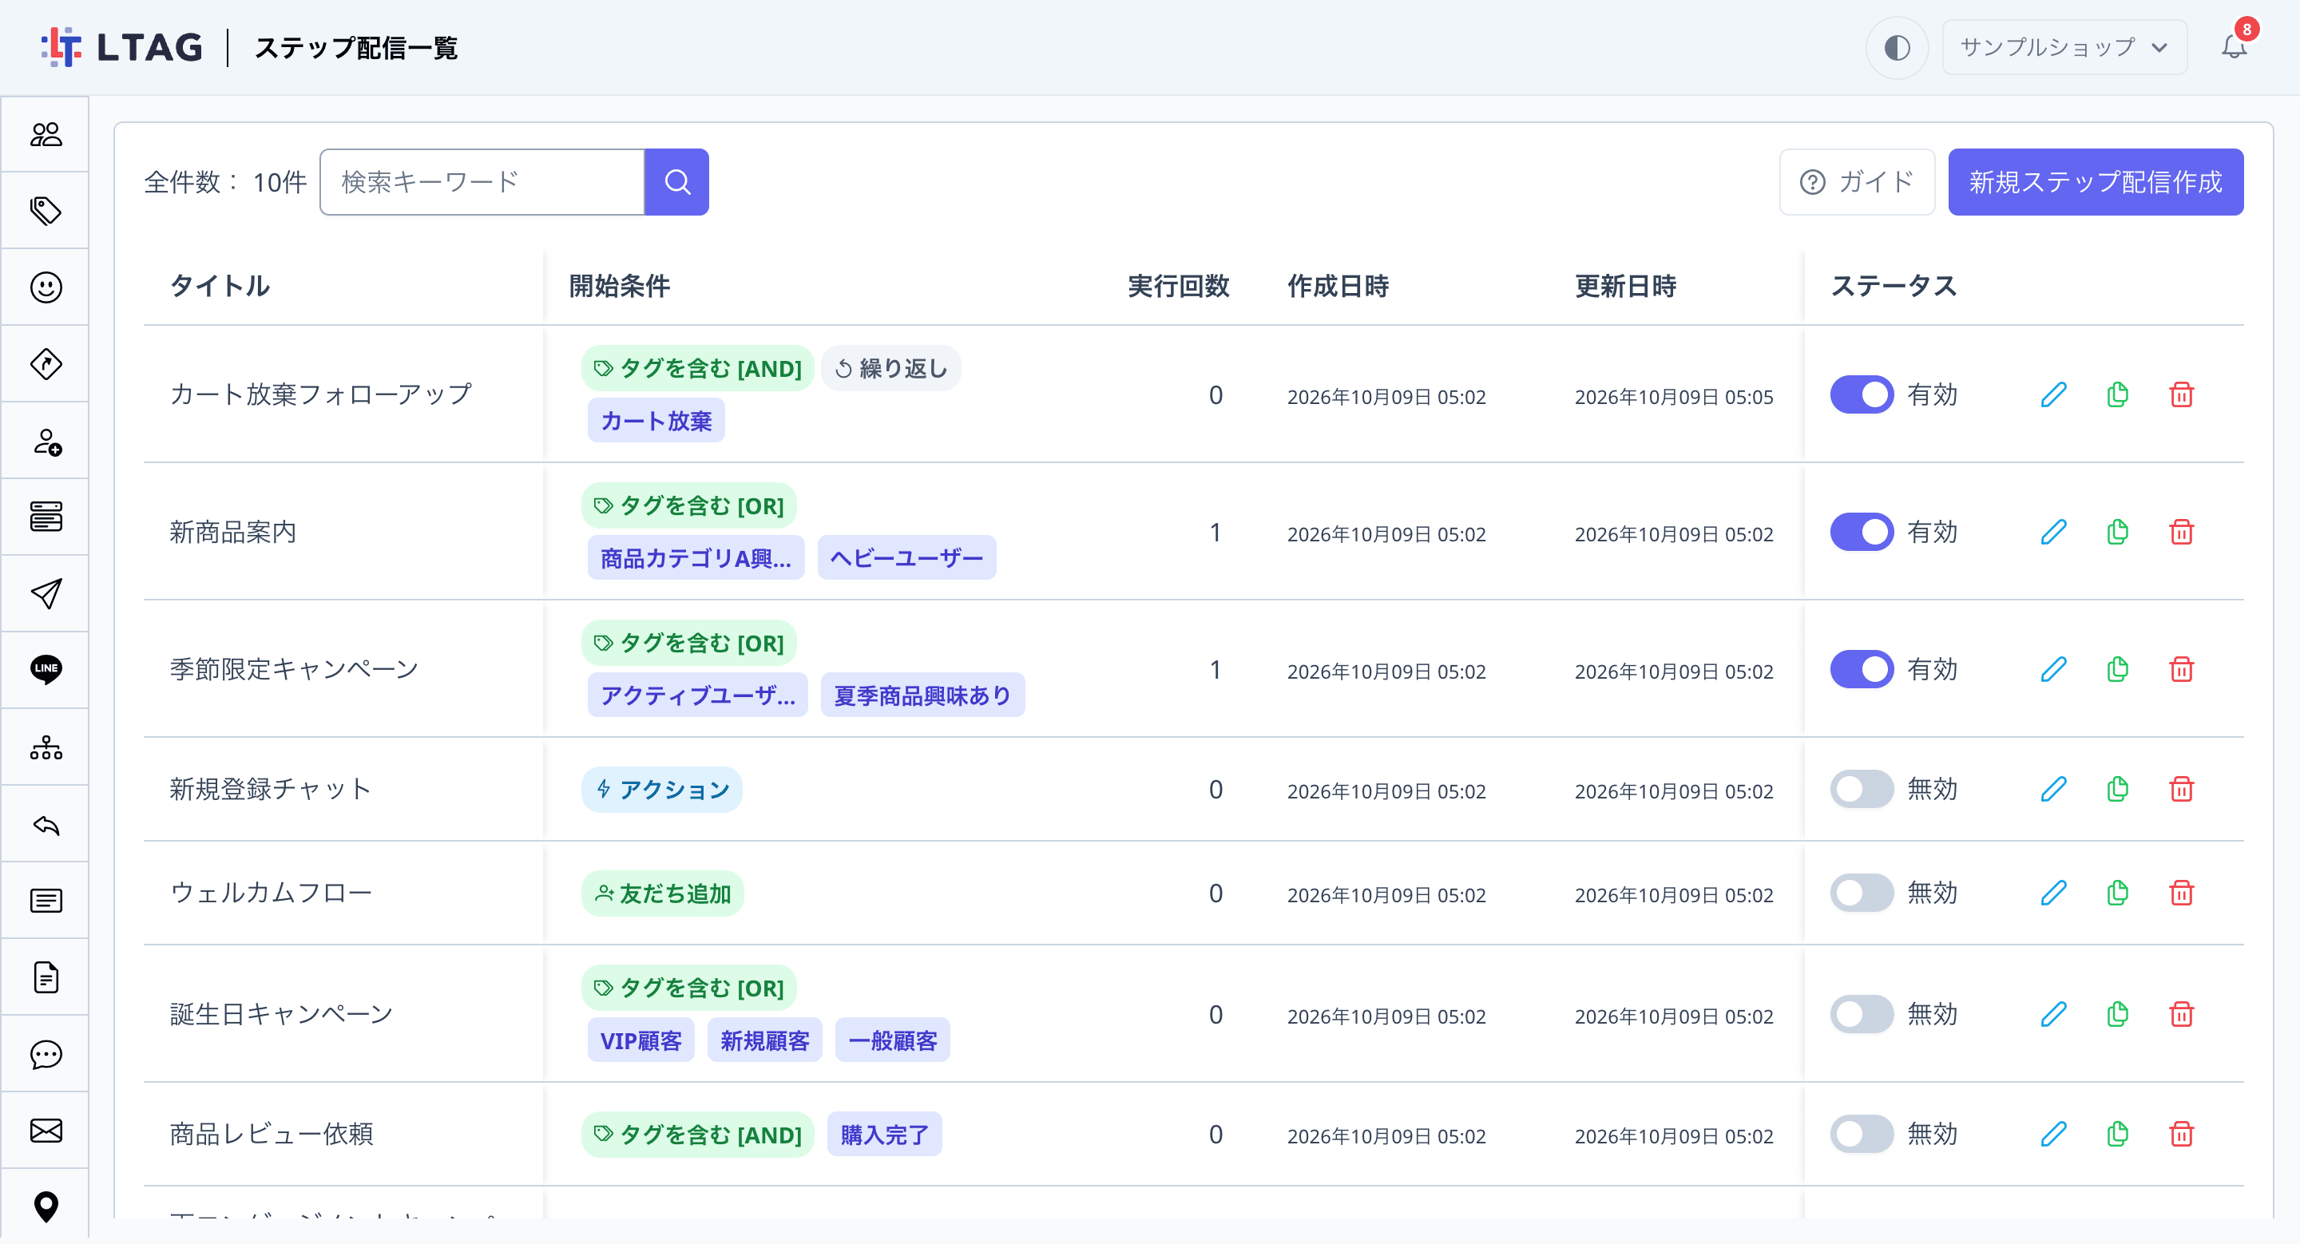Disable カート放棄フォローアップ status toggle
The image size is (2300, 1244).
pos(1862,394)
